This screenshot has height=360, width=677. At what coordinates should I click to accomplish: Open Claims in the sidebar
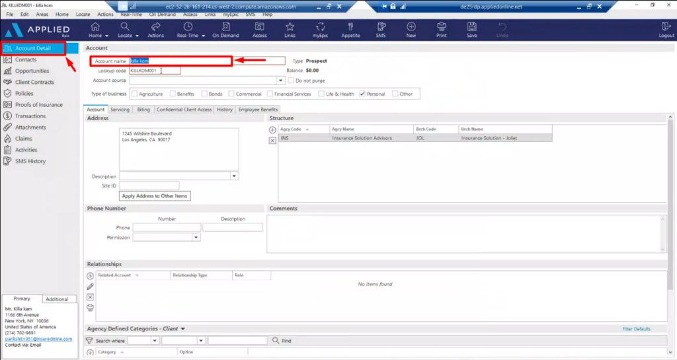coord(23,139)
